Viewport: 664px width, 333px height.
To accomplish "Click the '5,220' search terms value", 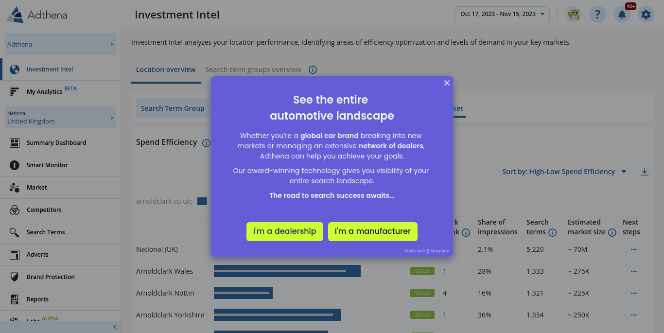I will (x=535, y=249).
